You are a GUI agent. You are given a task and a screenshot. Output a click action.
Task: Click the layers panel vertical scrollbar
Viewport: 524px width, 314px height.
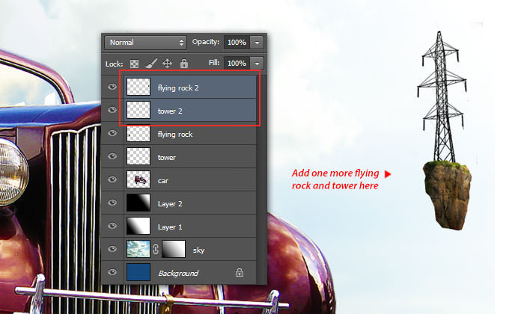click(262, 179)
